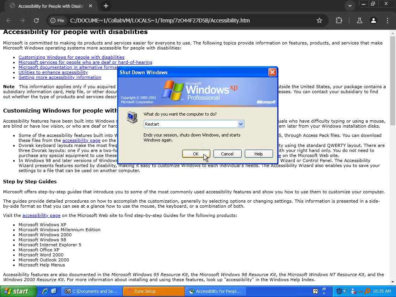Viewport: 396px width, 297px height.
Task: Open Customizing Windows for people with disabilities link
Action: click(x=72, y=57)
